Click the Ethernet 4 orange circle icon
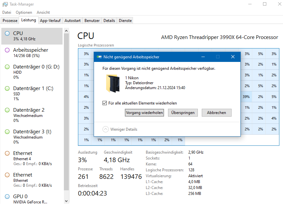 pyautogui.click(x=7, y=153)
